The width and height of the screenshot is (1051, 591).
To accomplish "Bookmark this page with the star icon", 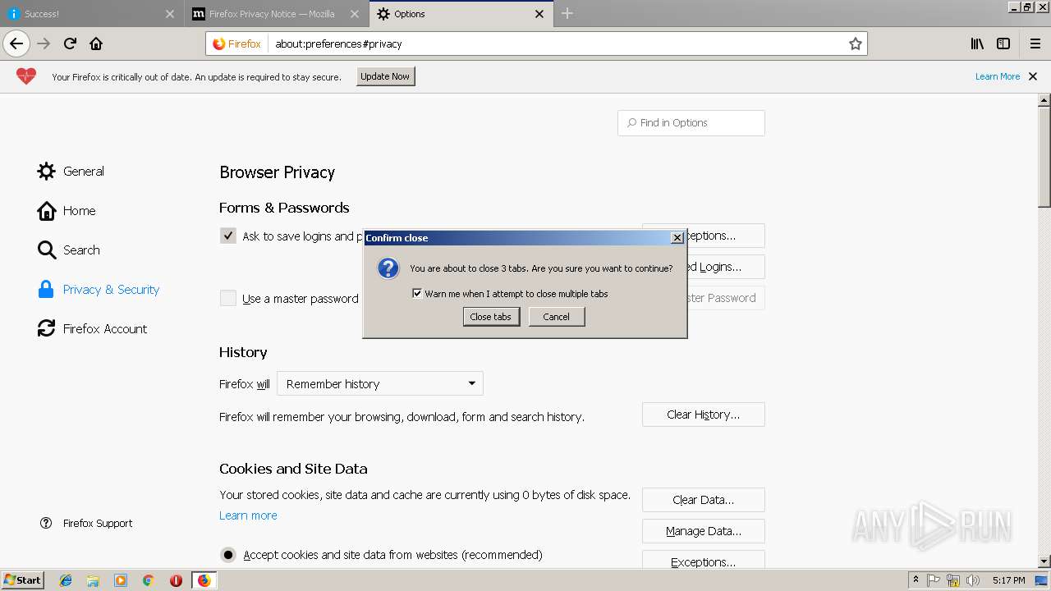I will pos(856,44).
